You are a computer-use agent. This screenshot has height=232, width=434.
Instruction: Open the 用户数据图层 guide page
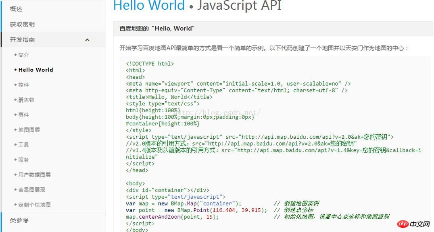(x=34, y=175)
